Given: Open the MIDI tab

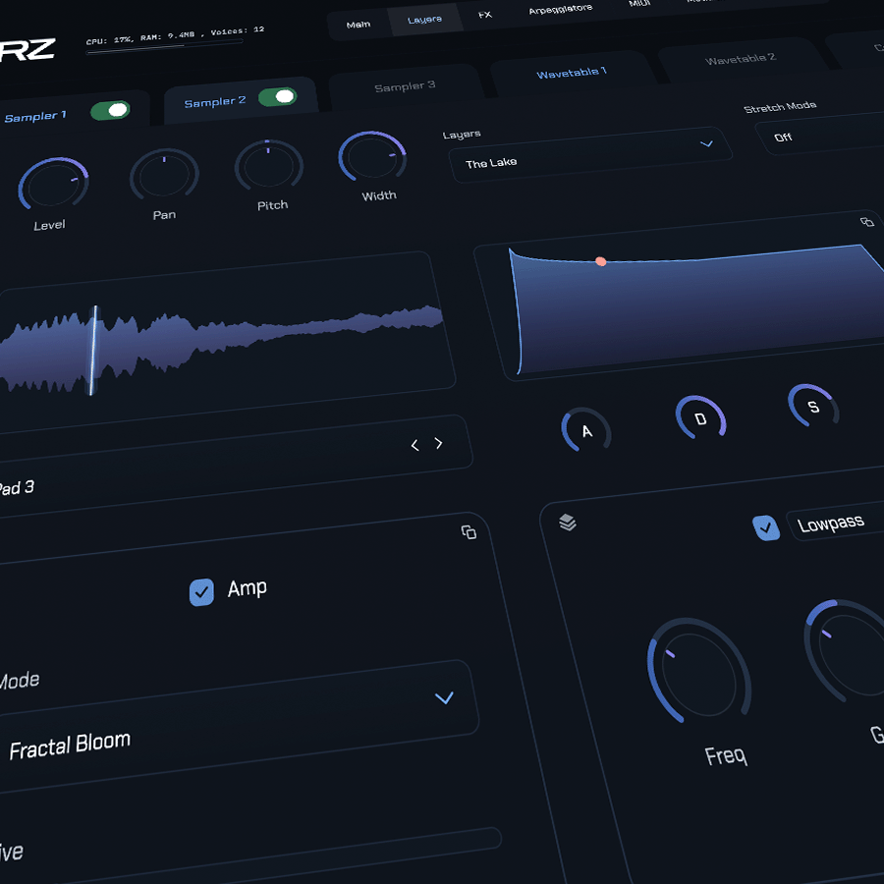Looking at the screenshot, I should [639, 3].
